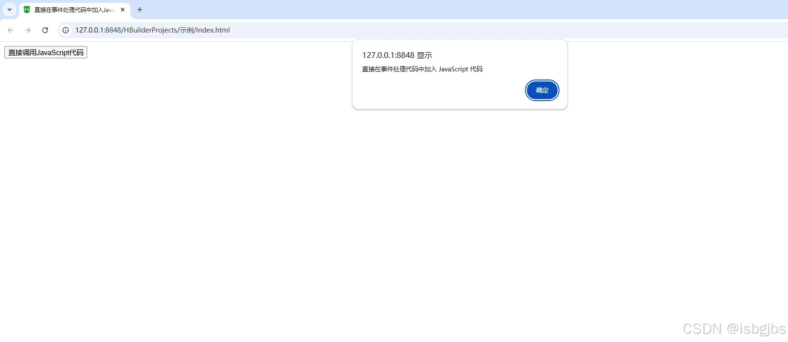Close the 直接在事件处理代码中加入Java tab
This screenshot has height=342, width=788.
(123, 10)
